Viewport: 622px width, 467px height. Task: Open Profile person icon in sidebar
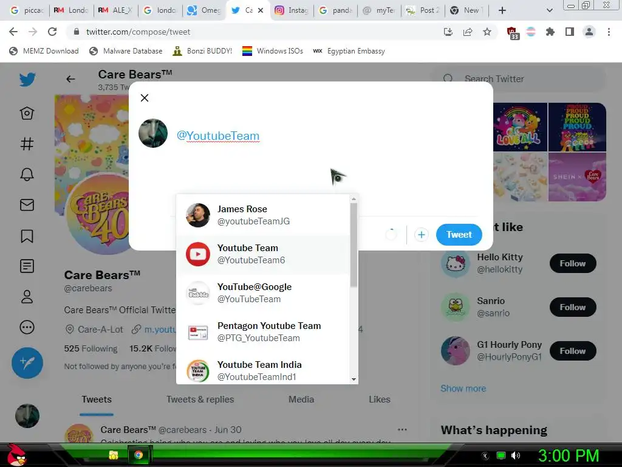pyautogui.click(x=27, y=297)
